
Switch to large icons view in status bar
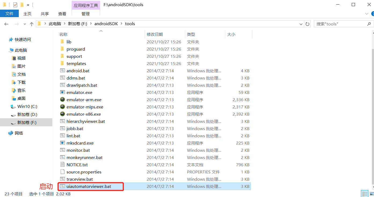[372, 193]
